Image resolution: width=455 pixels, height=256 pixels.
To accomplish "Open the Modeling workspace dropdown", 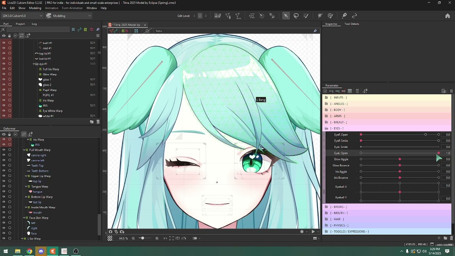I will pyautogui.click(x=69, y=16).
